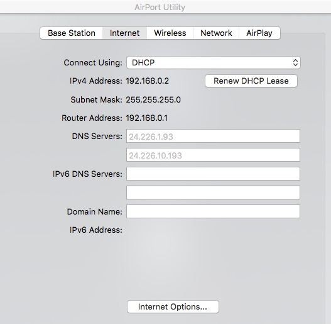
Task: Click the Connect Using label
Action: point(93,63)
